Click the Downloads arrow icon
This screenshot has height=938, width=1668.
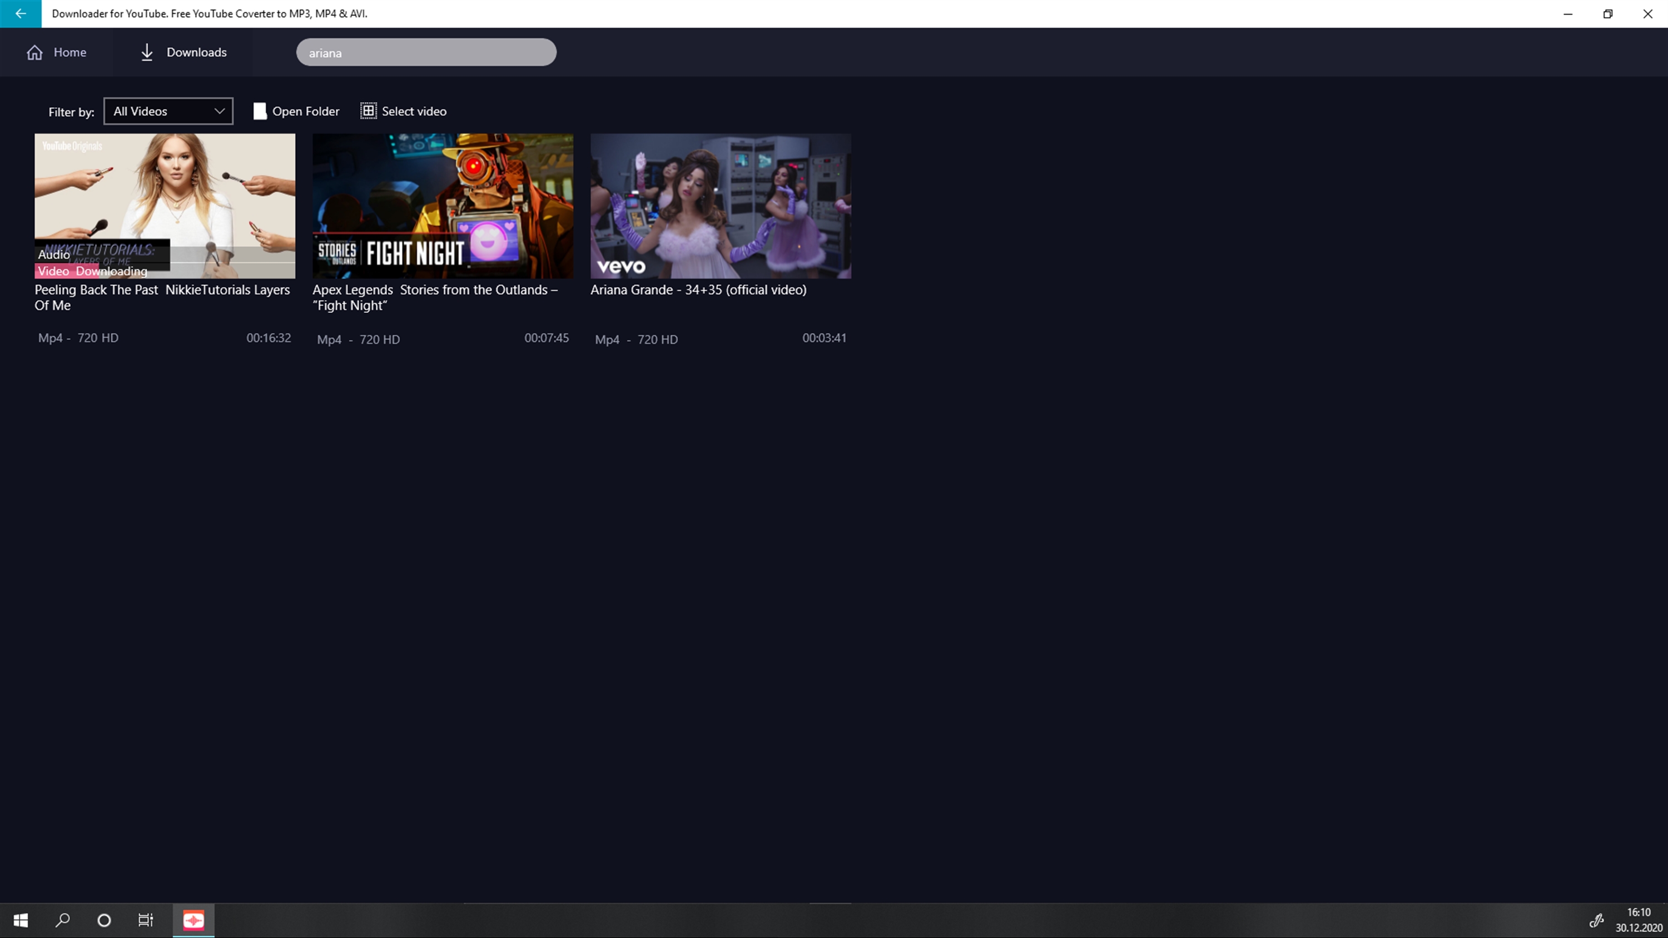[x=147, y=52]
